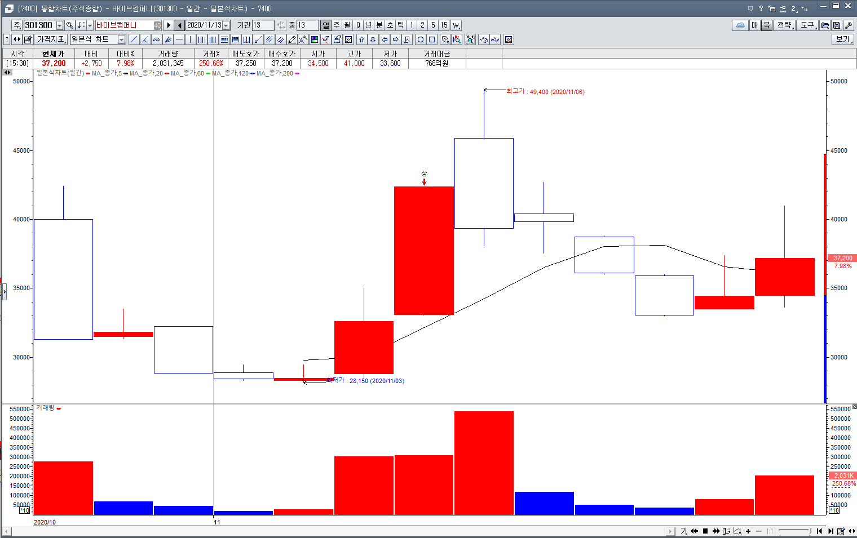Viewport: 857px width, 538px height.
Task: Select the circle shape drawing tool
Action: coord(421,39)
